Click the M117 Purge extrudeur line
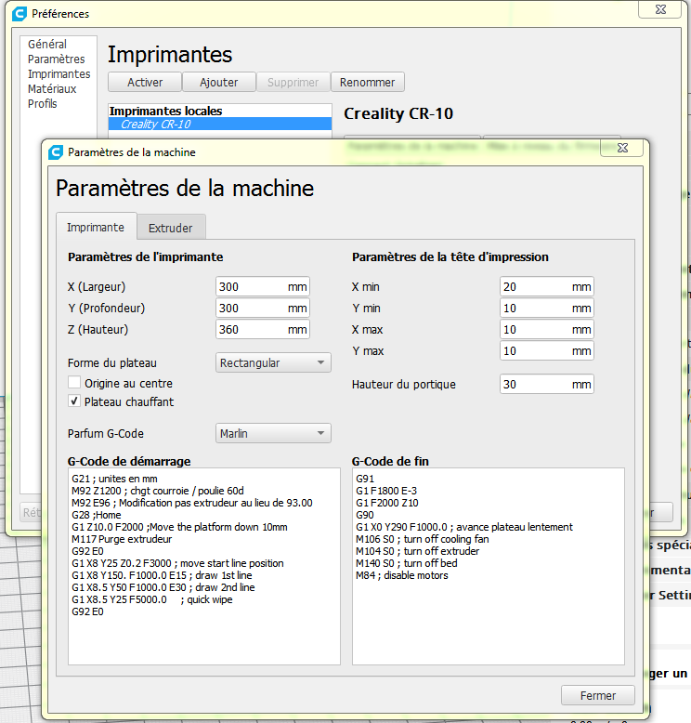 [122, 539]
